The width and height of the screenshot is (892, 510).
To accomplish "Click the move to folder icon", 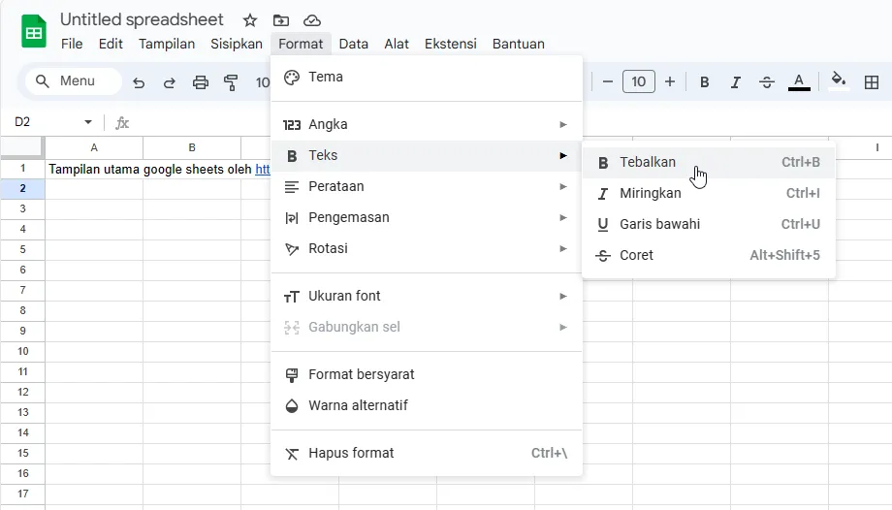I will [x=281, y=20].
